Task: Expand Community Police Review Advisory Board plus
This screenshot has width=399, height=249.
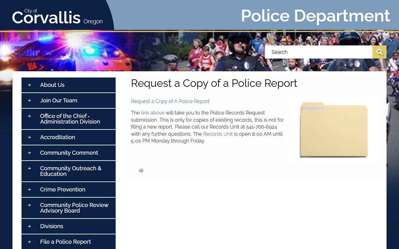Action: coord(29,205)
